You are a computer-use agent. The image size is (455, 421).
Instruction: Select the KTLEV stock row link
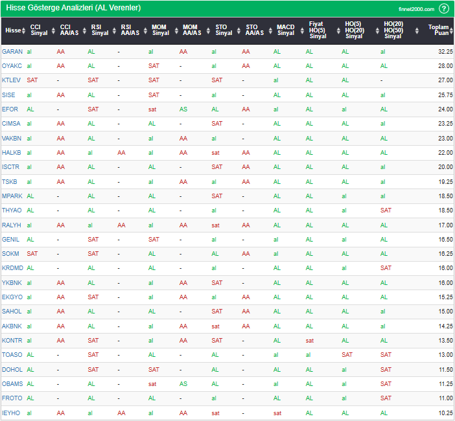point(12,80)
